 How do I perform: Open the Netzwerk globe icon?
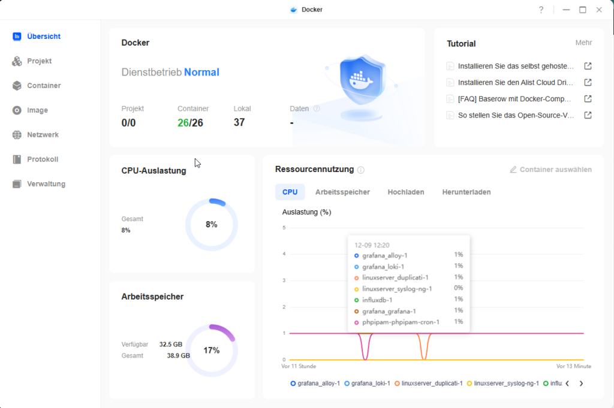coord(17,135)
